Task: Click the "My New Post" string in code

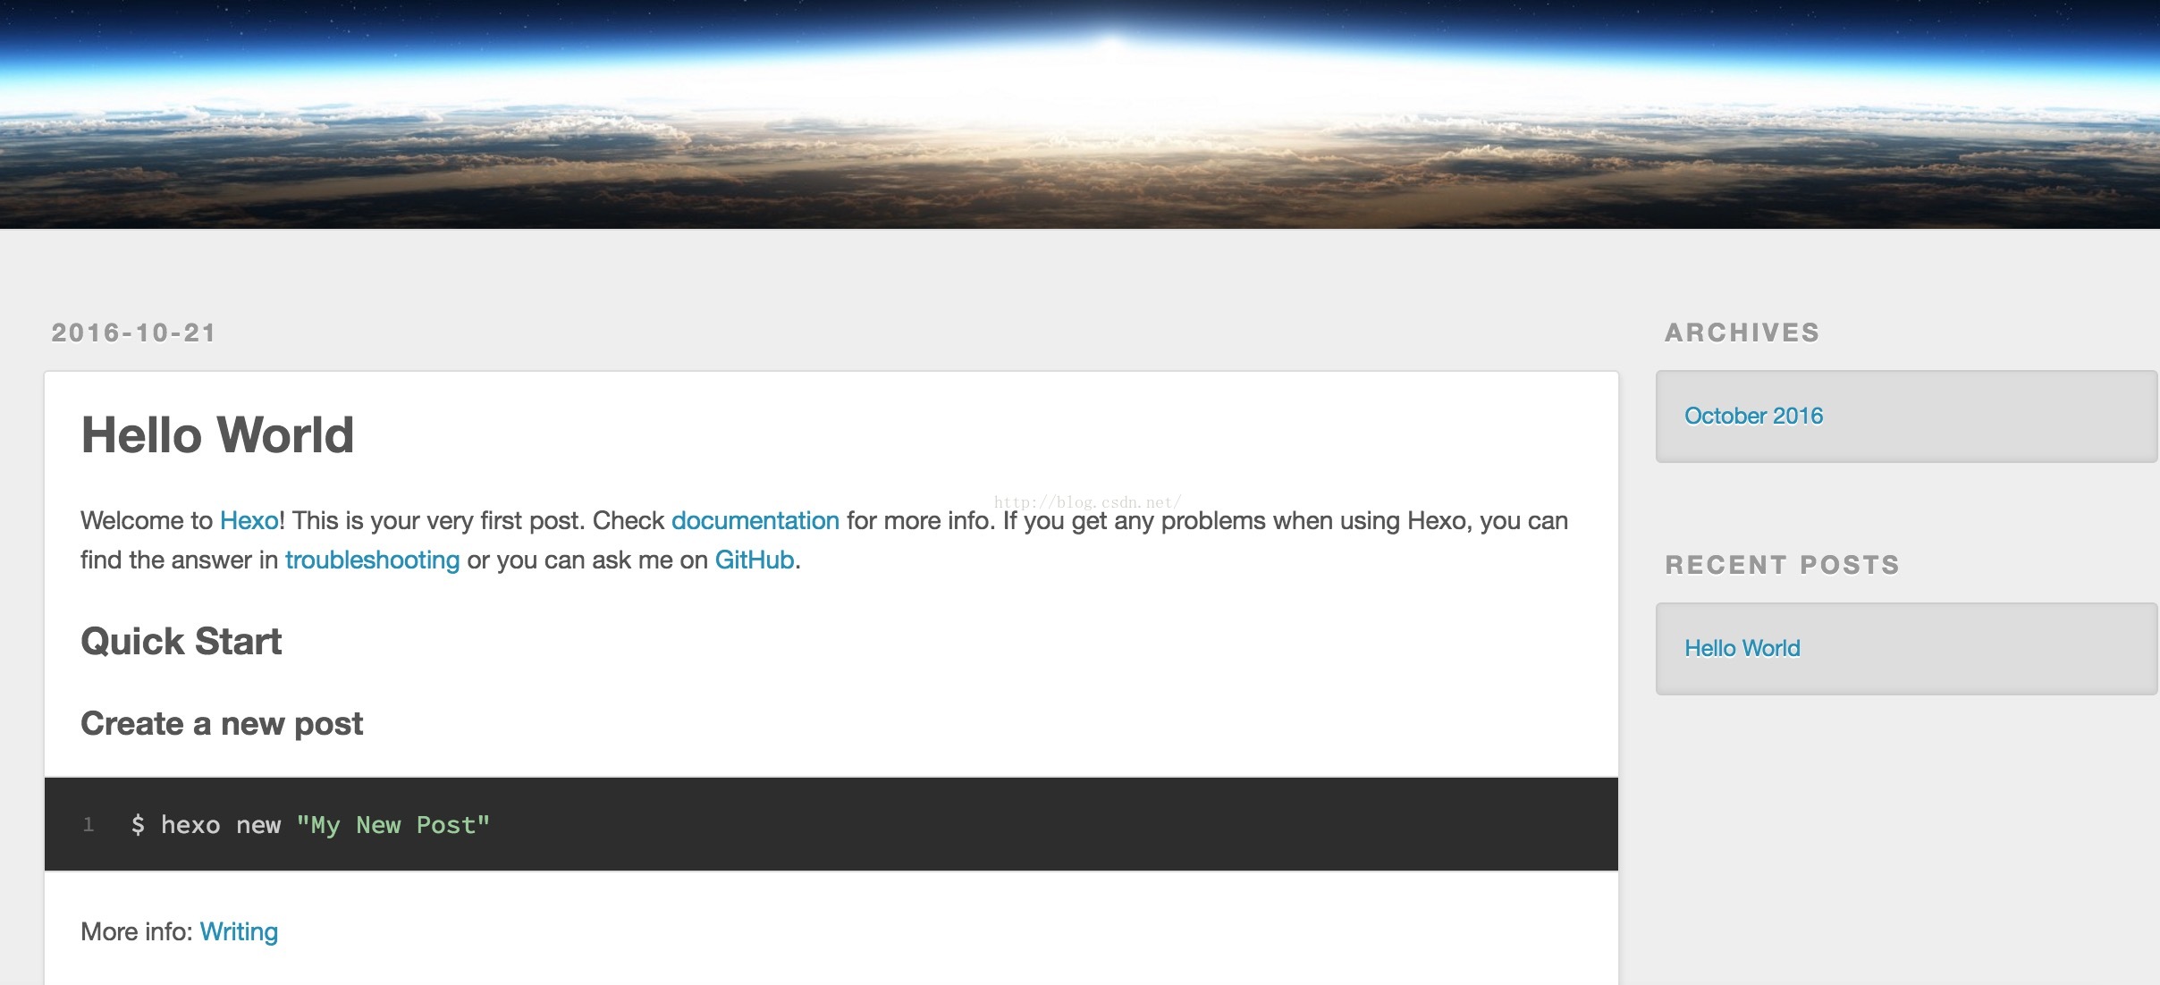Action: pos(392,824)
